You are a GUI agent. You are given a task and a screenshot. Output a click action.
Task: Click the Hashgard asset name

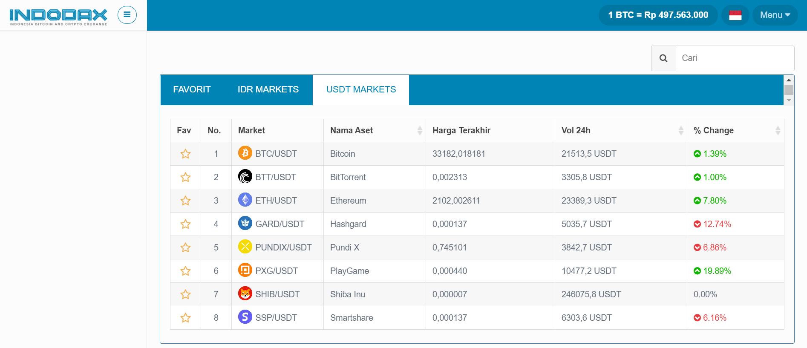pos(348,224)
